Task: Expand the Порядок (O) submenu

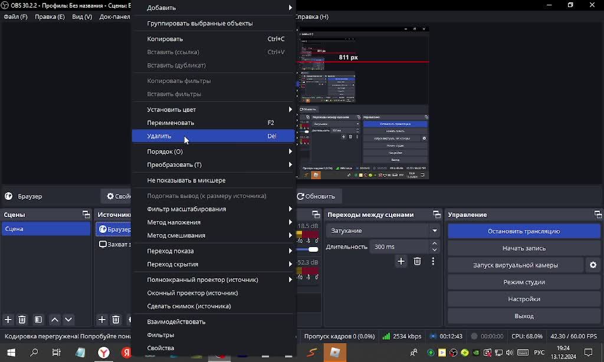Action: pos(213,152)
